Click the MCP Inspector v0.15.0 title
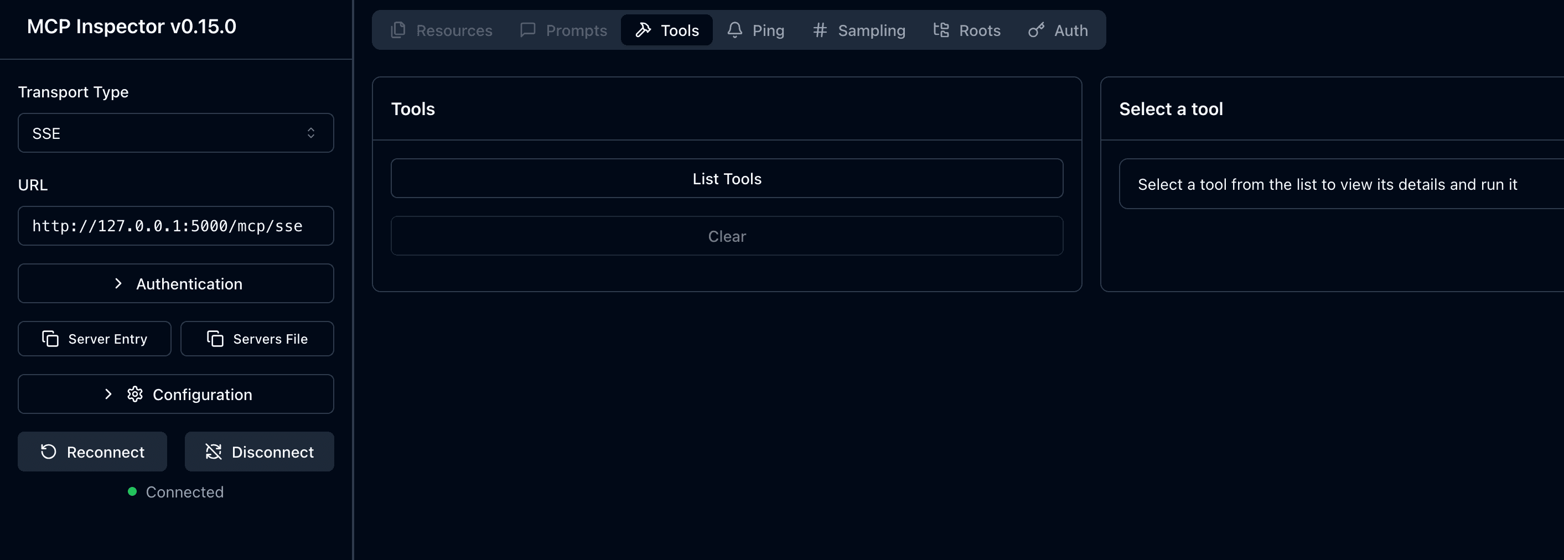The width and height of the screenshot is (1564, 560). [132, 26]
